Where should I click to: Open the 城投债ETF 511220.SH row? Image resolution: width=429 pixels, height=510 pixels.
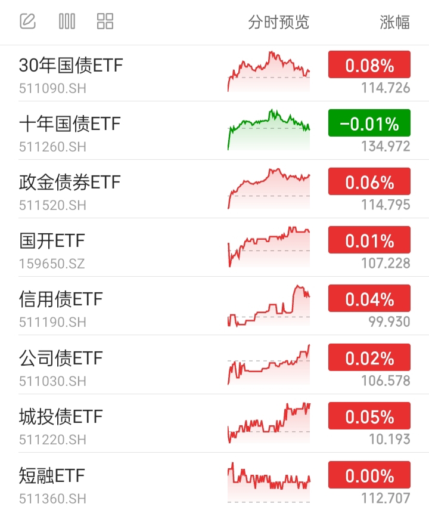pos(214,423)
